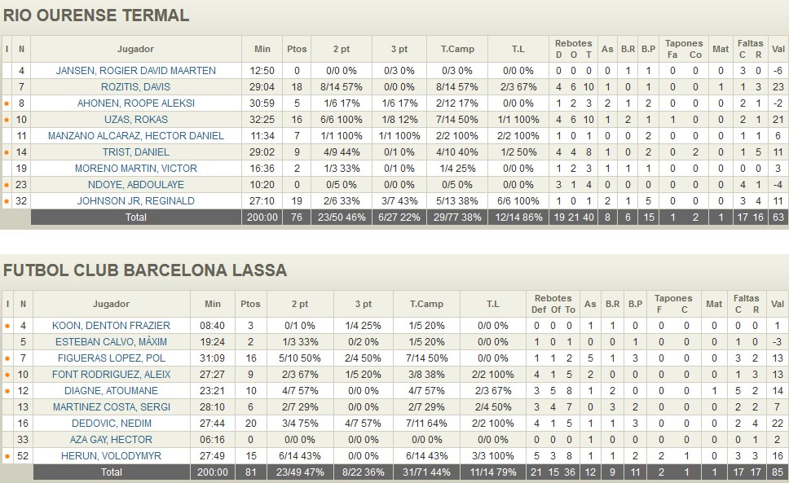Select the starter dot next to Figueras Lopez
The image size is (789, 483).
(x=7, y=358)
